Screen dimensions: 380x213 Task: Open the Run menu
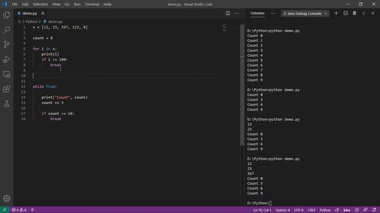[77, 4]
